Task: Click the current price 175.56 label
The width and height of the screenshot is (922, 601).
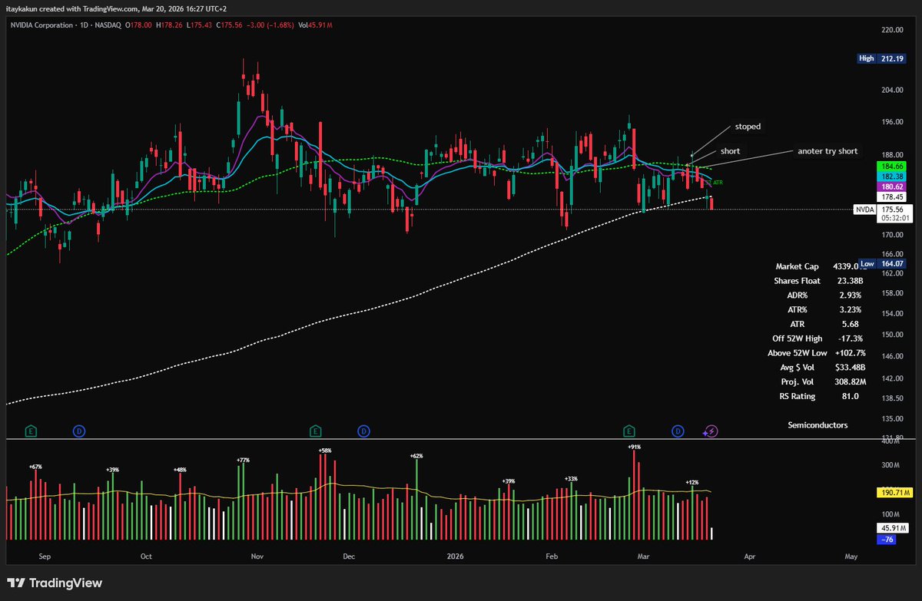Action: pos(890,208)
